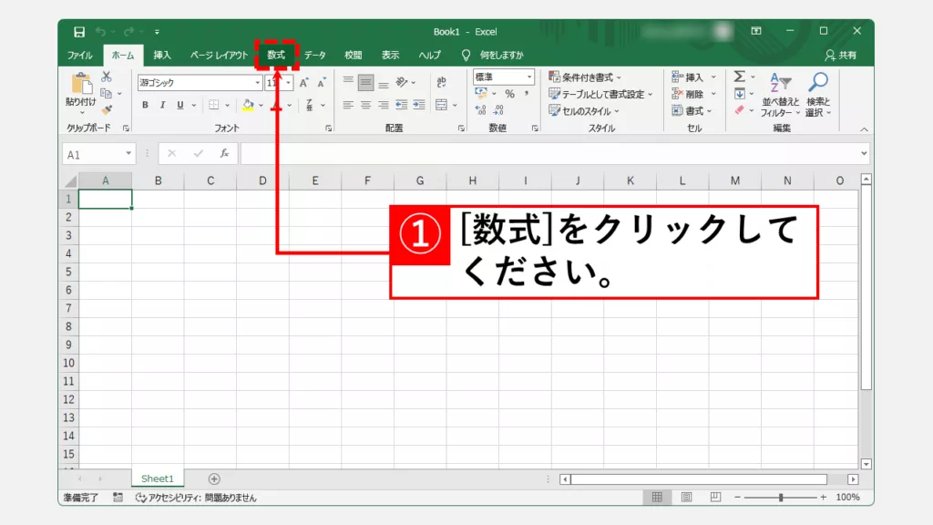Screen dimensions: 933x525
Task: Add a new sheet with the plus icon
Action: pyautogui.click(x=214, y=479)
